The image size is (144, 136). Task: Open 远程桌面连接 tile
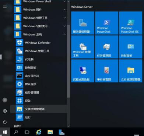click(x=83, y=71)
